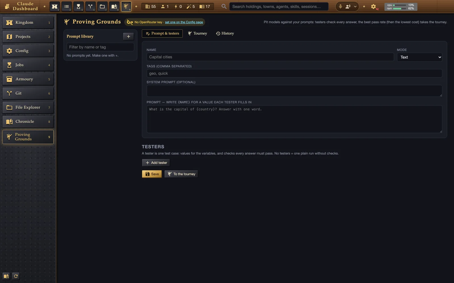Open settings with the gear icon
454x283 pixels.
tap(373, 7)
